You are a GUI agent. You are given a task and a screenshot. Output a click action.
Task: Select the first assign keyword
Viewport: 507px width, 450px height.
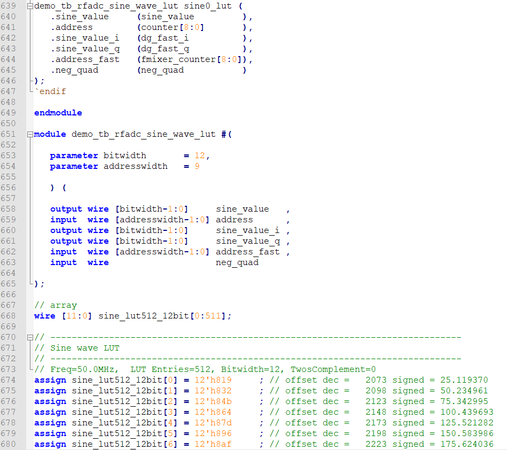(x=50, y=380)
